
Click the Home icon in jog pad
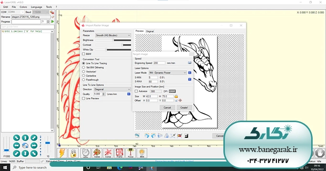coord(25,145)
